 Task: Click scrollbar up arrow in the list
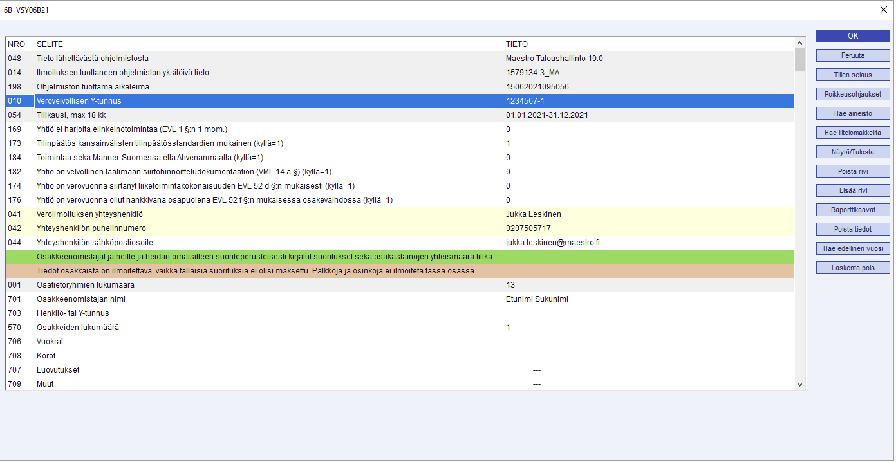[799, 44]
